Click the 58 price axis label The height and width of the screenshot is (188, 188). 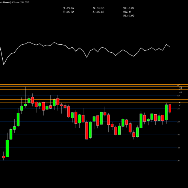(x=179, y=109)
